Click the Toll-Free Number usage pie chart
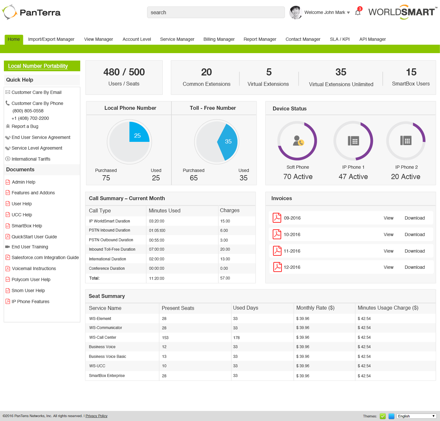Viewport: 440px width, 421px height. tap(217, 142)
